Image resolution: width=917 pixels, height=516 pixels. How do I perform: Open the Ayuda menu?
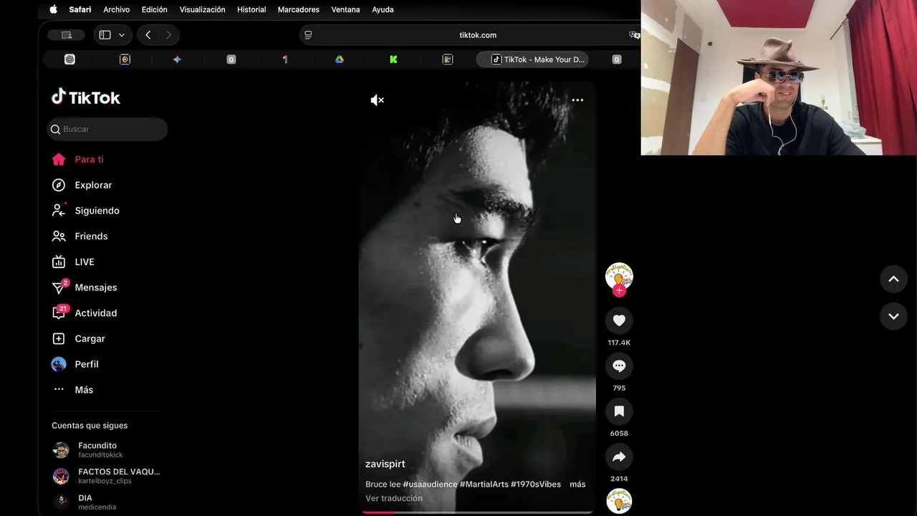[x=383, y=9]
